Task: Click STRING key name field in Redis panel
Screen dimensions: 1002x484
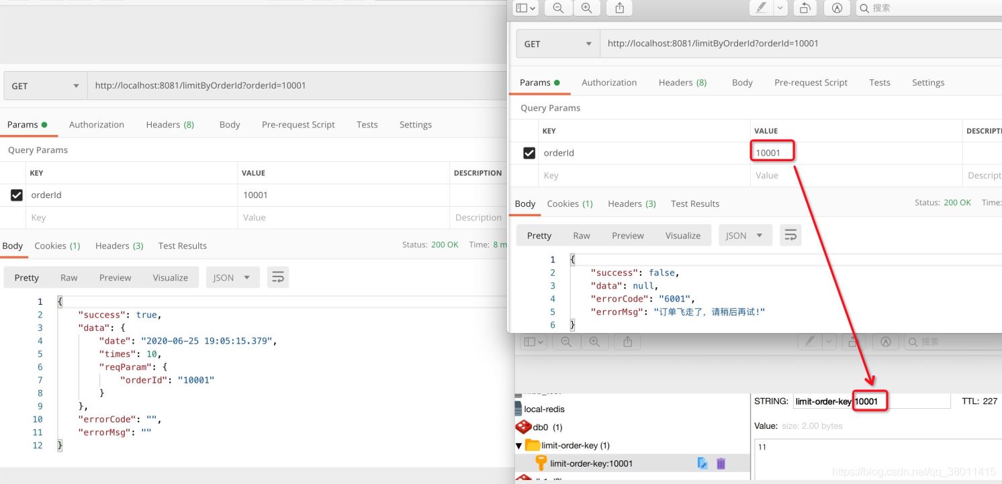Action: point(872,401)
